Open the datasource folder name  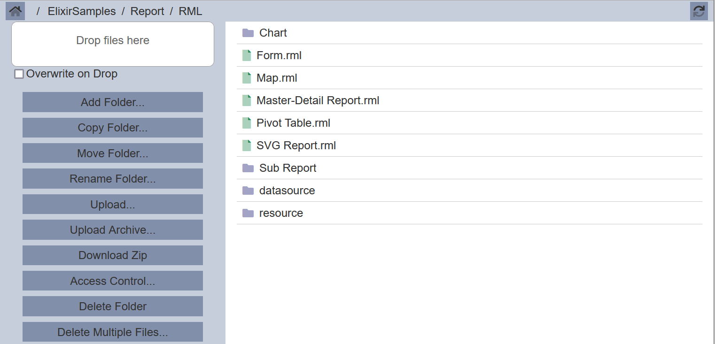click(287, 191)
